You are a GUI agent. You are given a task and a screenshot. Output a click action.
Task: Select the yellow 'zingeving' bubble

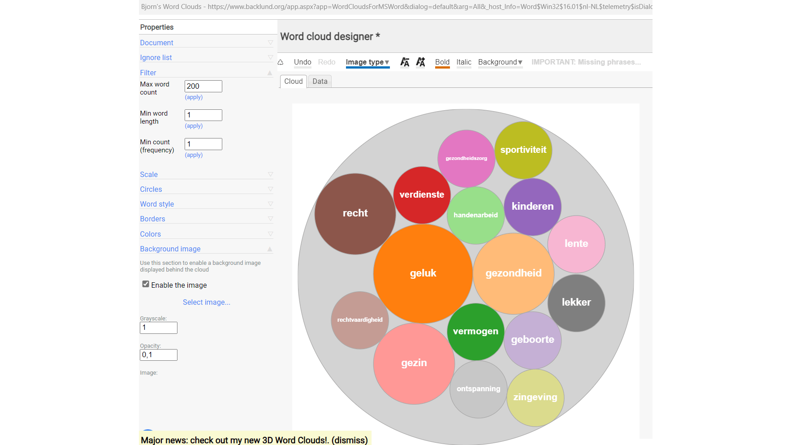click(x=535, y=397)
